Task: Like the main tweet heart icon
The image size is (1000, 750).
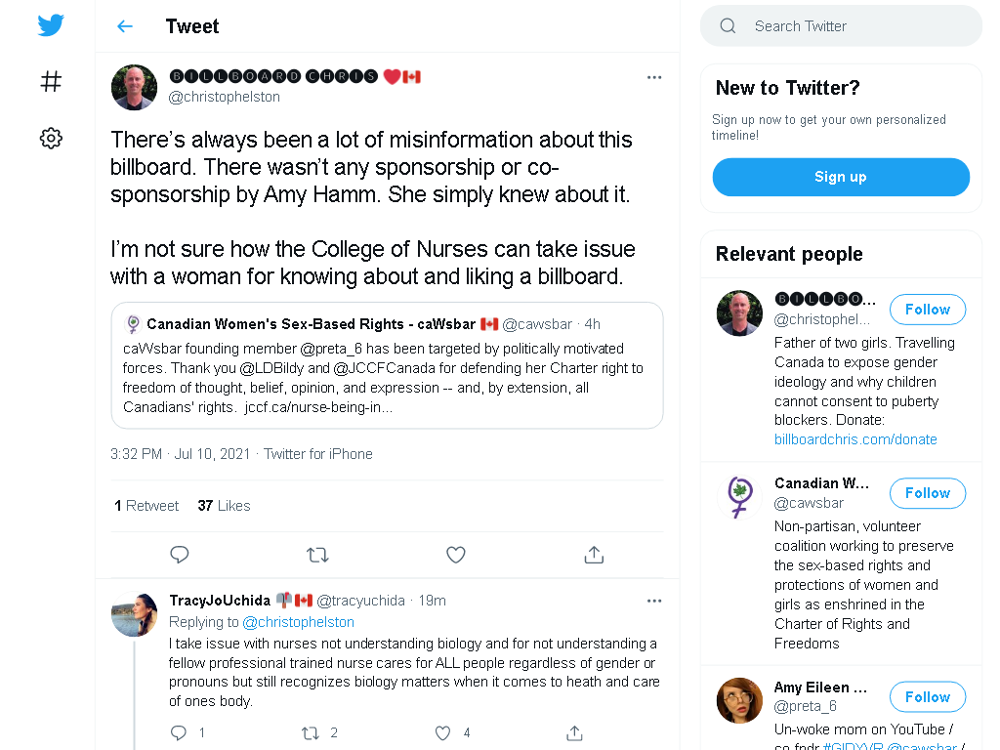Action: point(455,555)
